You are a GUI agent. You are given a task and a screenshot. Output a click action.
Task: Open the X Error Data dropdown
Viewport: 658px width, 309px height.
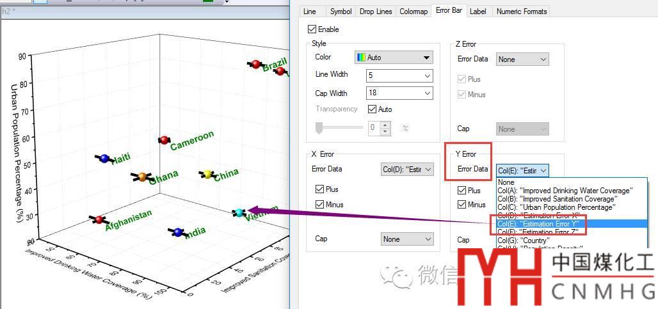pyautogui.click(x=407, y=170)
